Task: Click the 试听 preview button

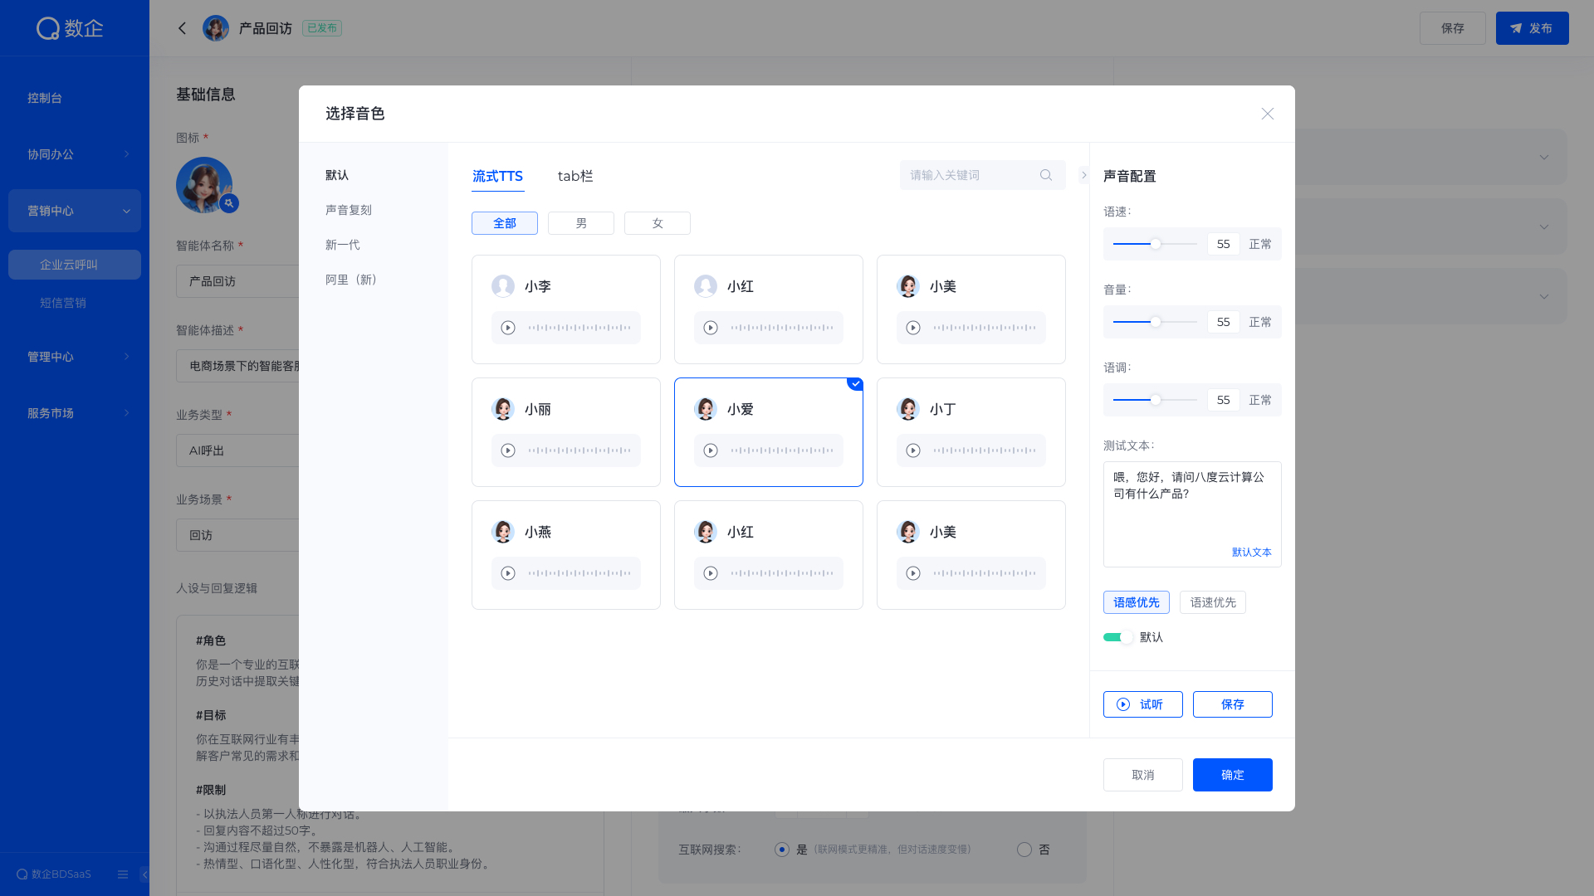Action: coord(1142,704)
